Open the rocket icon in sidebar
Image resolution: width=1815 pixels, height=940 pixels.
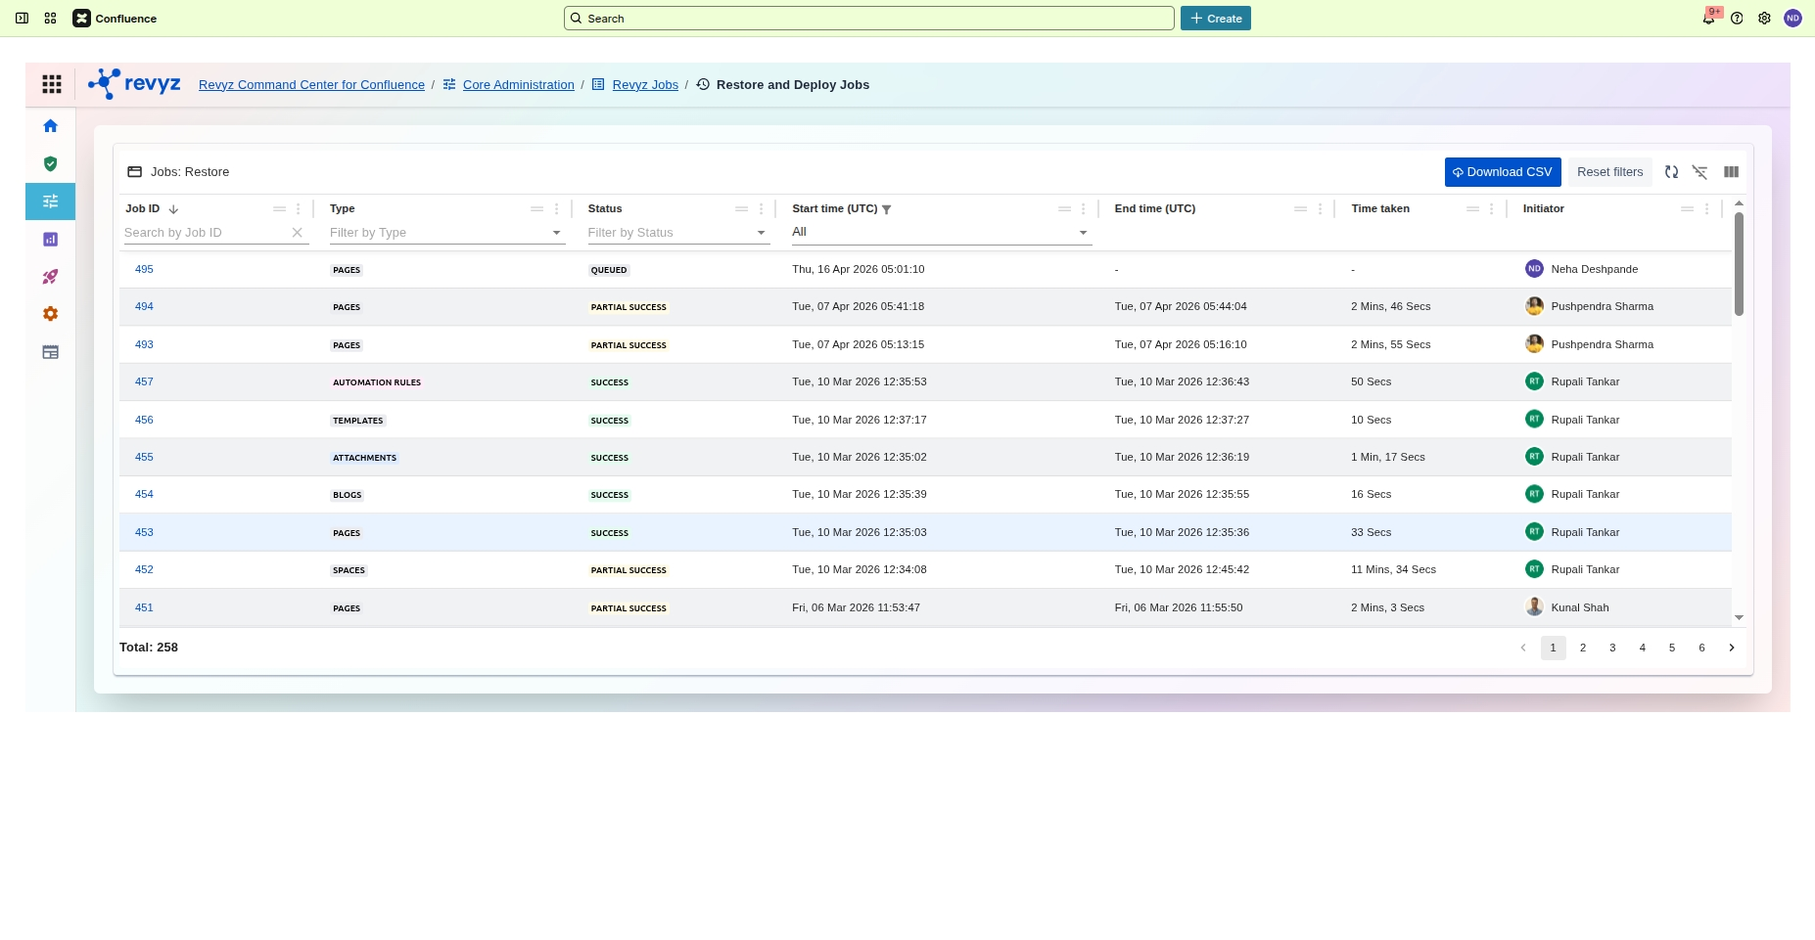50,277
